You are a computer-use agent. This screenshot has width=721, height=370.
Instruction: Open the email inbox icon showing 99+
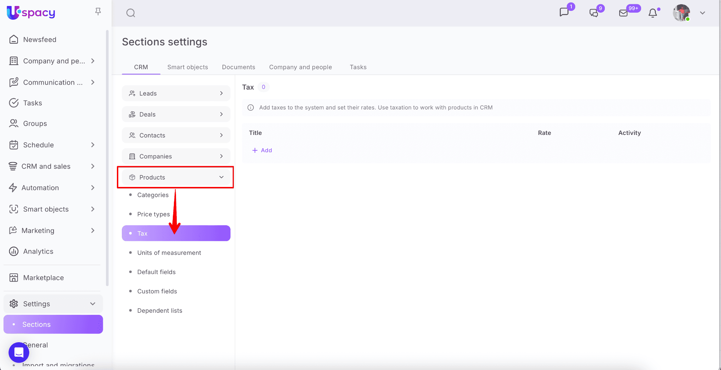point(623,13)
